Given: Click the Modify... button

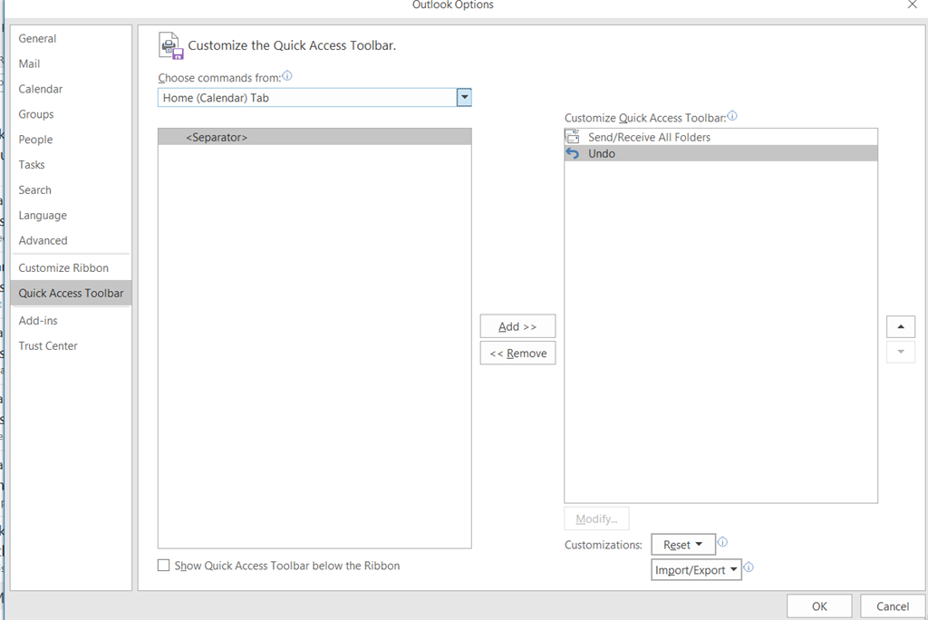Looking at the screenshot, I should tap(596, 518).
